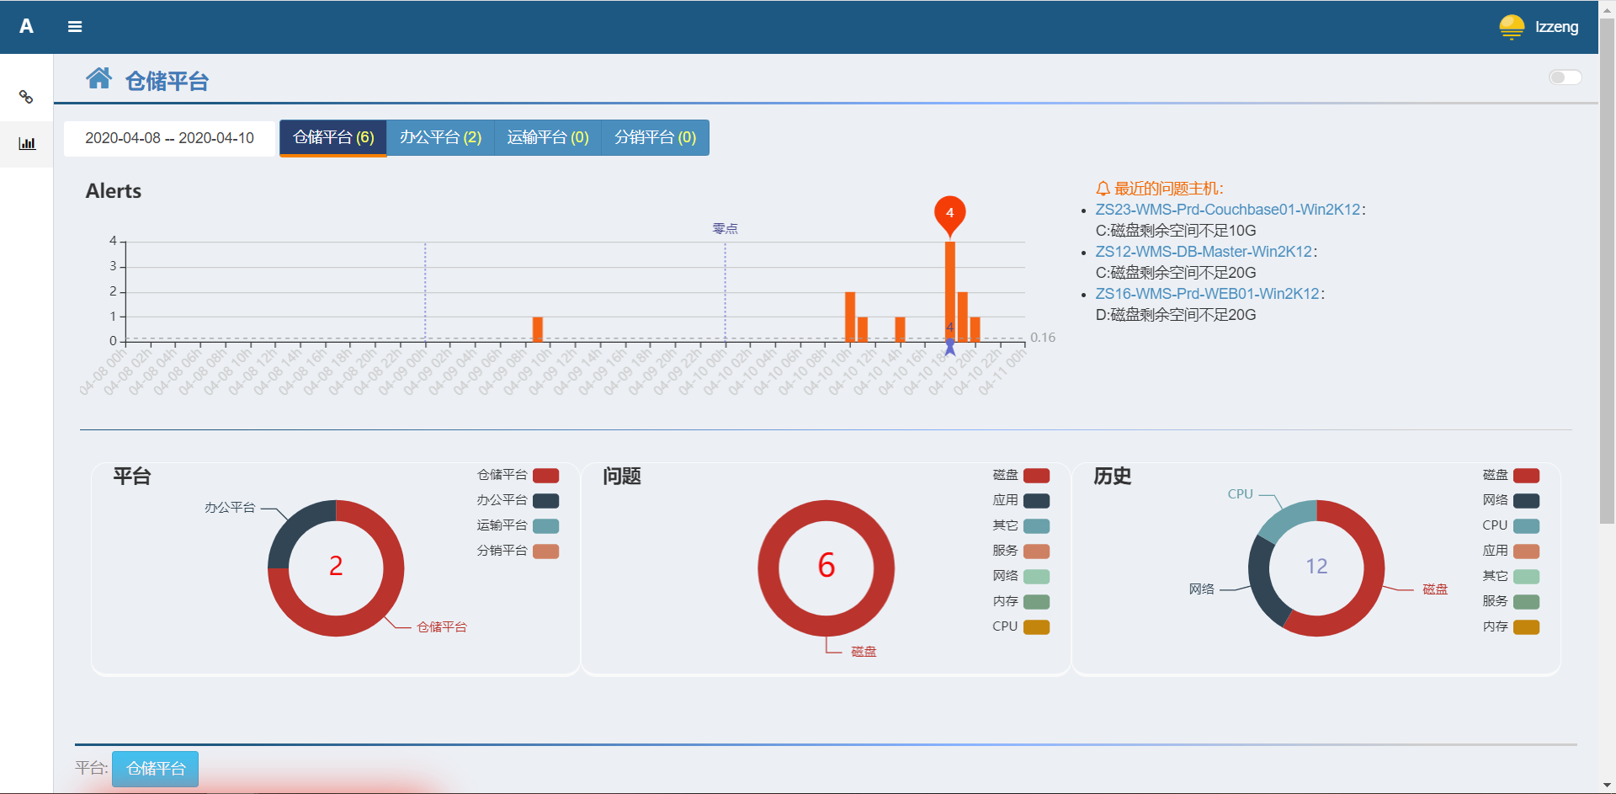Open the link chain sidebar icon
Image resolution: width=1616 pixels, height=794 pixels.
tap(26, 97)
